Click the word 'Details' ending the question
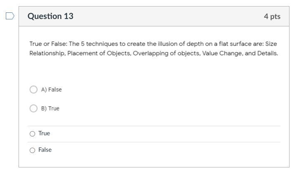 click(x=267, y=54)
